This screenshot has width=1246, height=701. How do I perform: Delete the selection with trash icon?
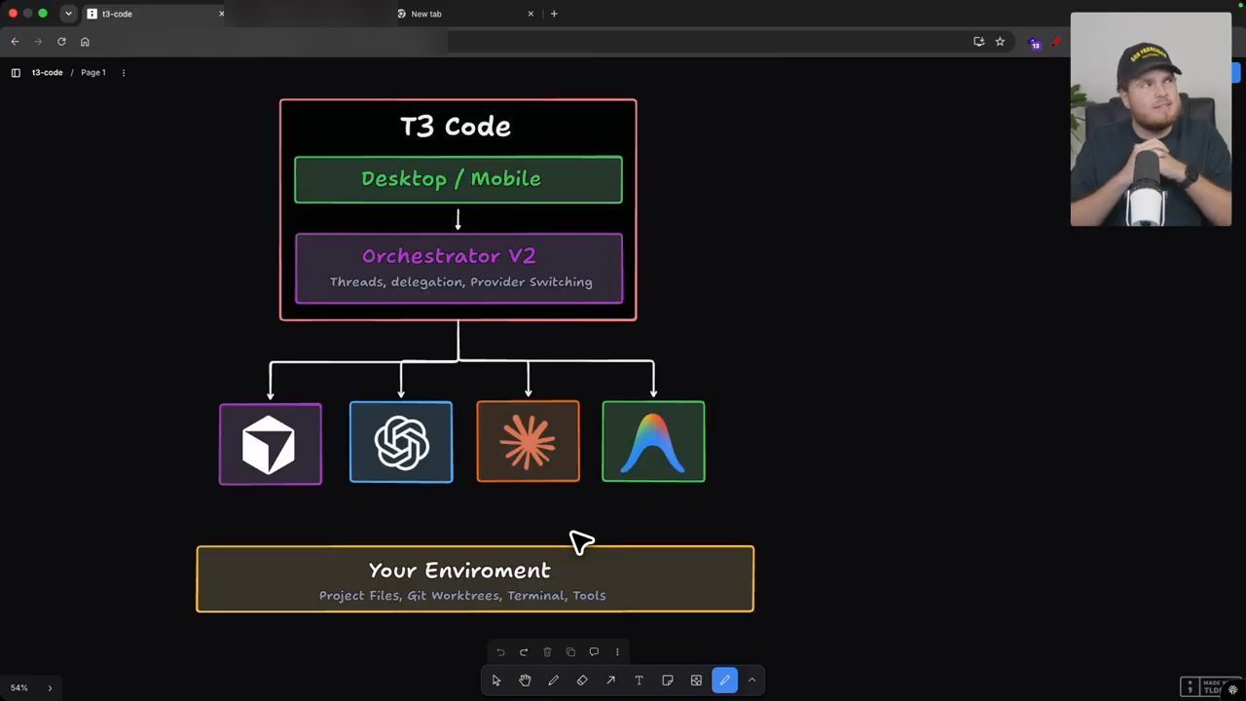pos(547,652)
